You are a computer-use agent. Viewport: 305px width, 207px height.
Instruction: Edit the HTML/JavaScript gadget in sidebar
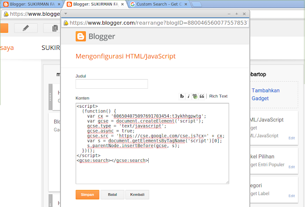point(291,138)
